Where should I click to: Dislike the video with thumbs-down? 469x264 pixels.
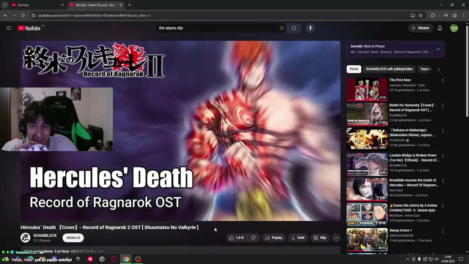click(253, 238)
